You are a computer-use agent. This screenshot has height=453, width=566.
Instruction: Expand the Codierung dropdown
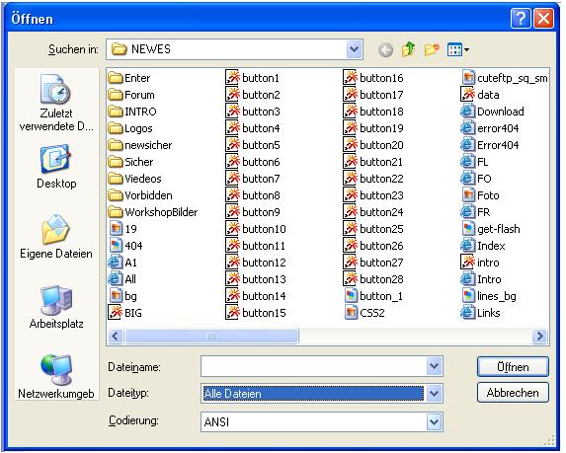pos(434,421)
